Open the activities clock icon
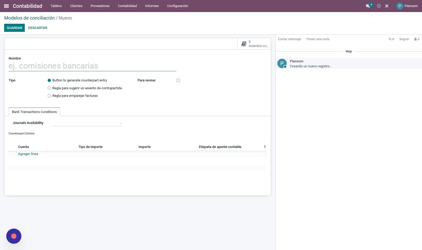Screen dimensions: 422x250 click(x=379, y=6)
